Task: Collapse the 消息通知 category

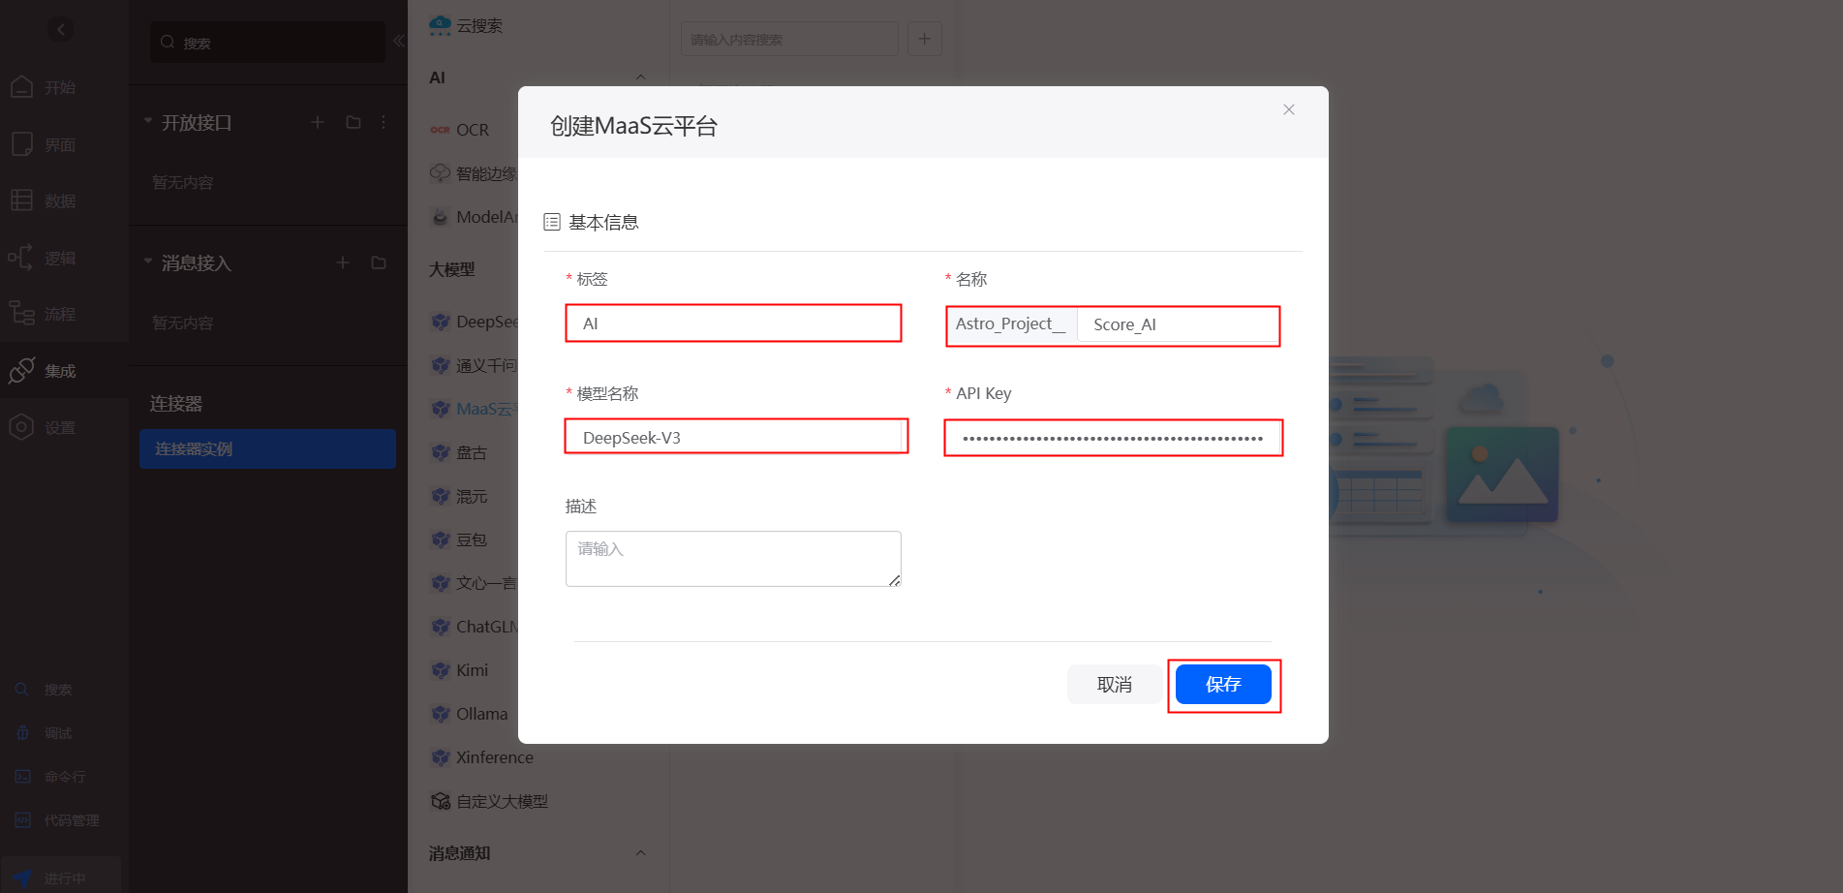Action: (640, 853)
